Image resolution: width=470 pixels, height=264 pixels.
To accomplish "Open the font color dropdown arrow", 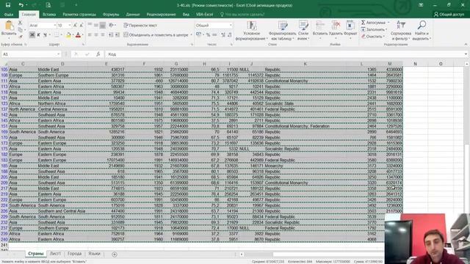I will pyautogui.click(x=83, y=35).
